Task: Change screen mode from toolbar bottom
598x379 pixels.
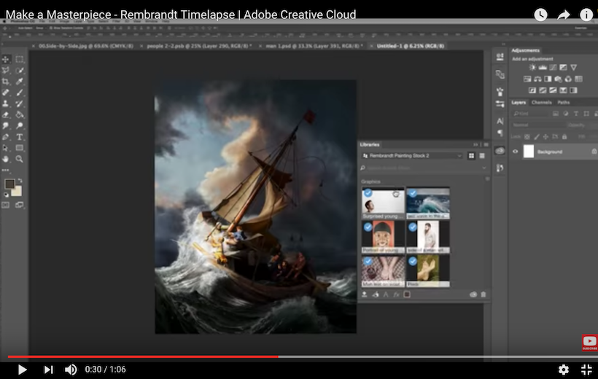Action: [20, 205]
